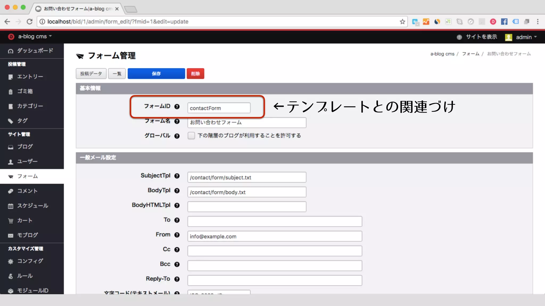
Task: Click the a-blog cms breadcrumb link
Action: (x=442, y=54)
